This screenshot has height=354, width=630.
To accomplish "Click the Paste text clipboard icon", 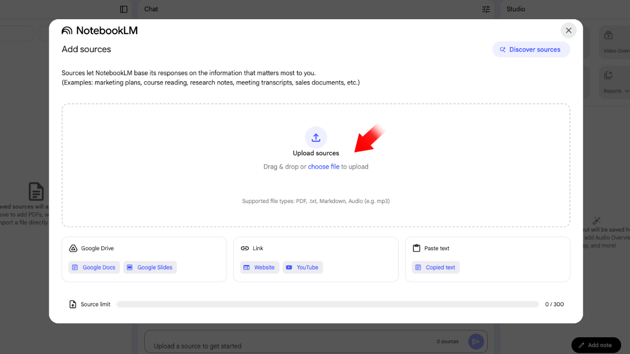I will click(x=416, y=248).
